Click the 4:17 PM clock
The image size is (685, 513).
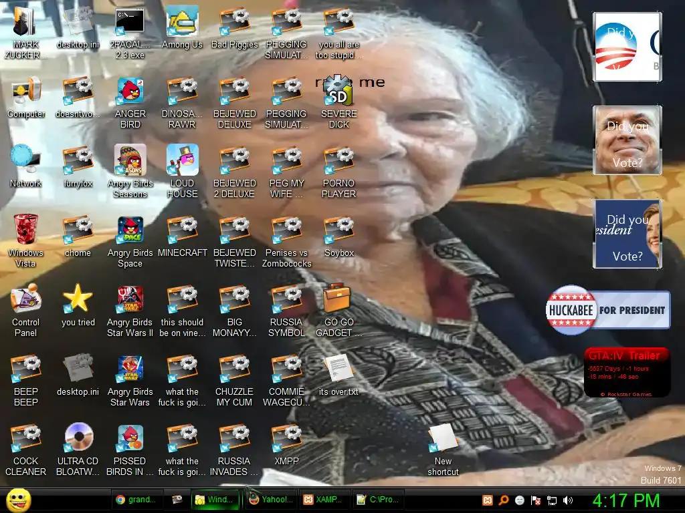pos(626,500)
